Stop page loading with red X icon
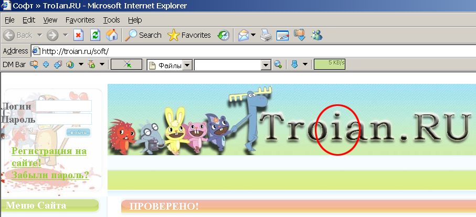476x217 pixels. [x=79, y=35]
